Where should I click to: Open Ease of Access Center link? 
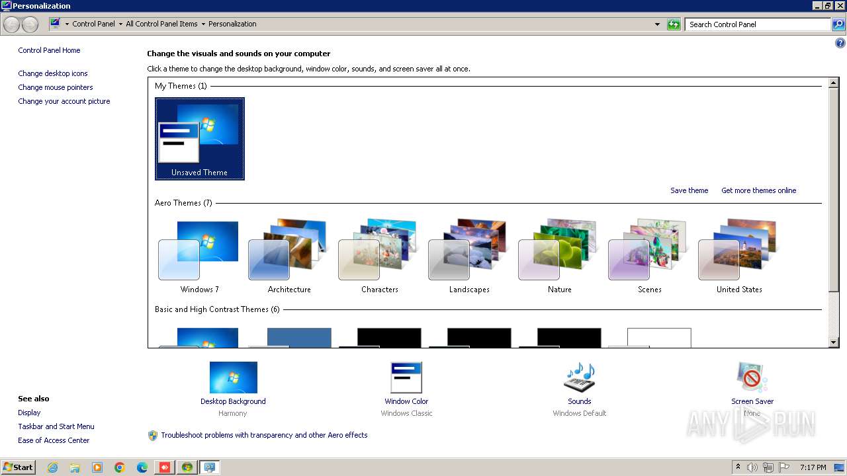click(x=54, y=440)
